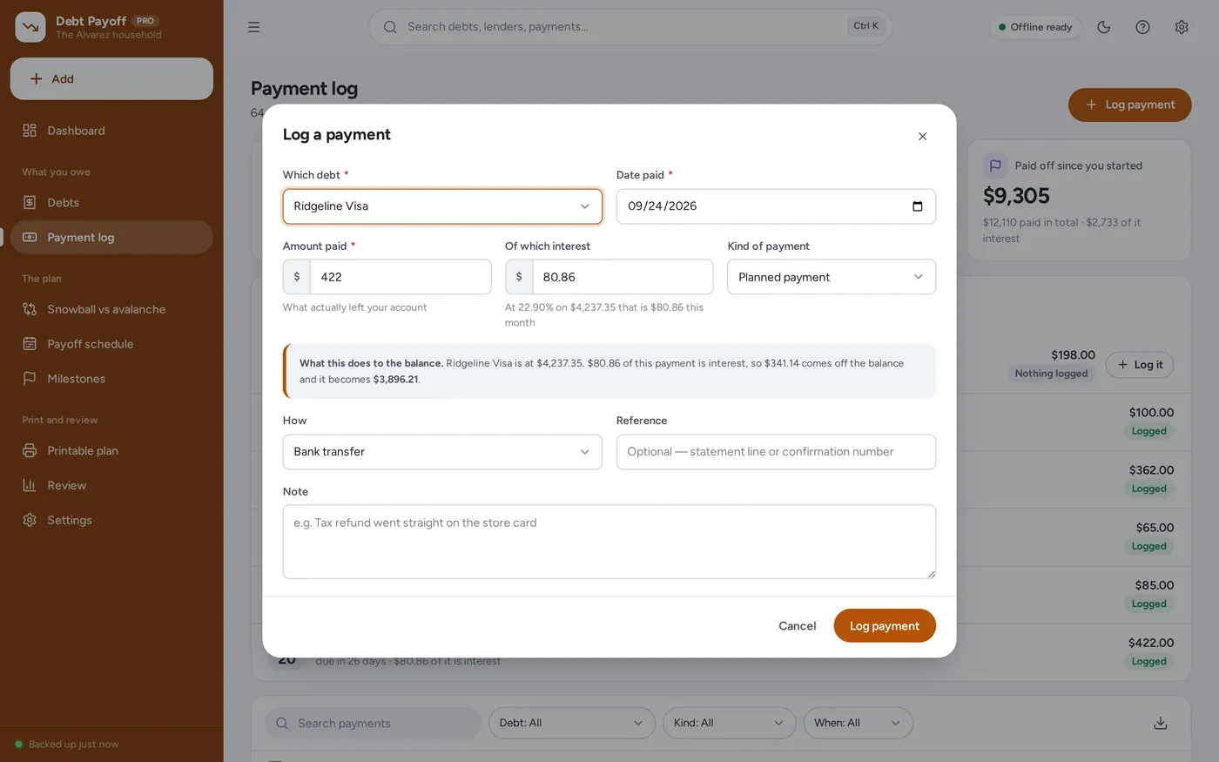Toggle dark mode moon icon
The height and width of the screenshot is (762, 1219).
1104,27
